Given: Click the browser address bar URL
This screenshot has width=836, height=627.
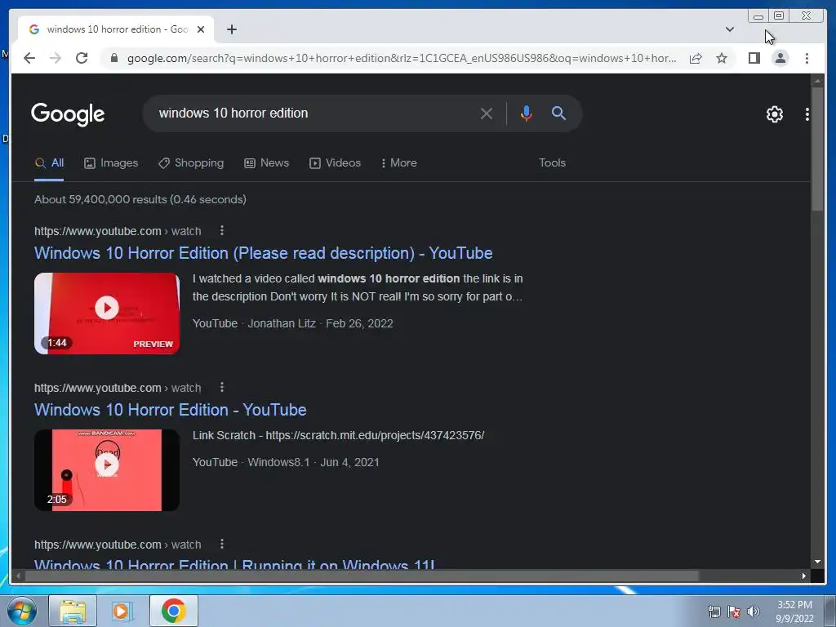Looking at the screenshot, I should 401,58.
